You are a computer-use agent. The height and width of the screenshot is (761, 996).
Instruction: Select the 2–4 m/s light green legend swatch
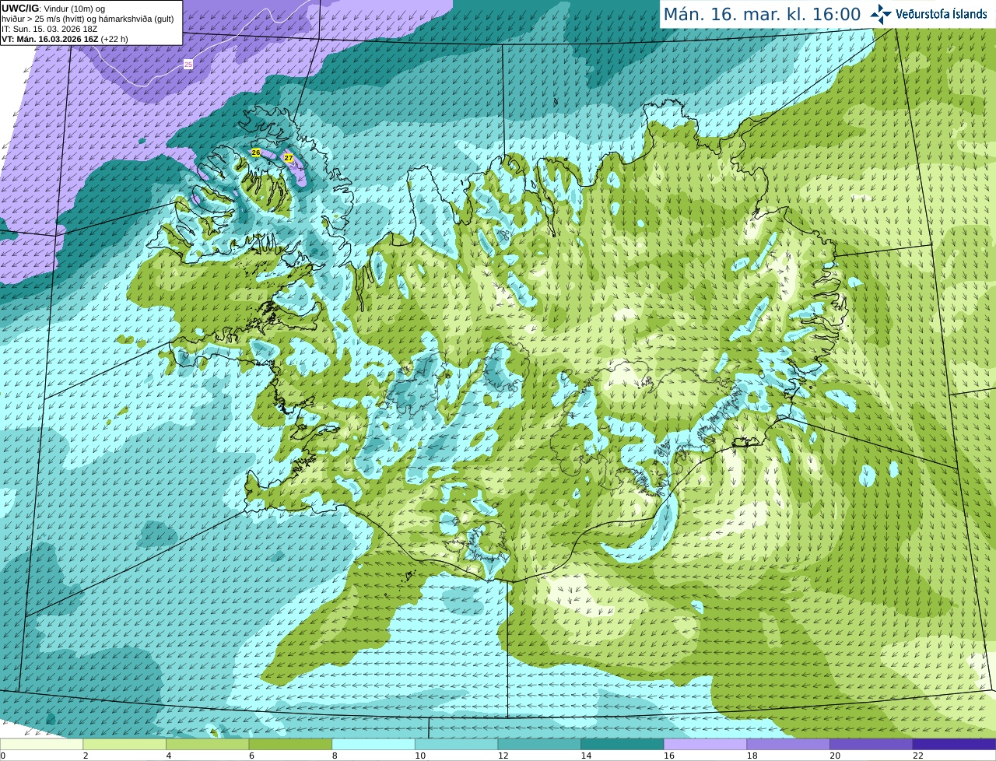(124, 744)
